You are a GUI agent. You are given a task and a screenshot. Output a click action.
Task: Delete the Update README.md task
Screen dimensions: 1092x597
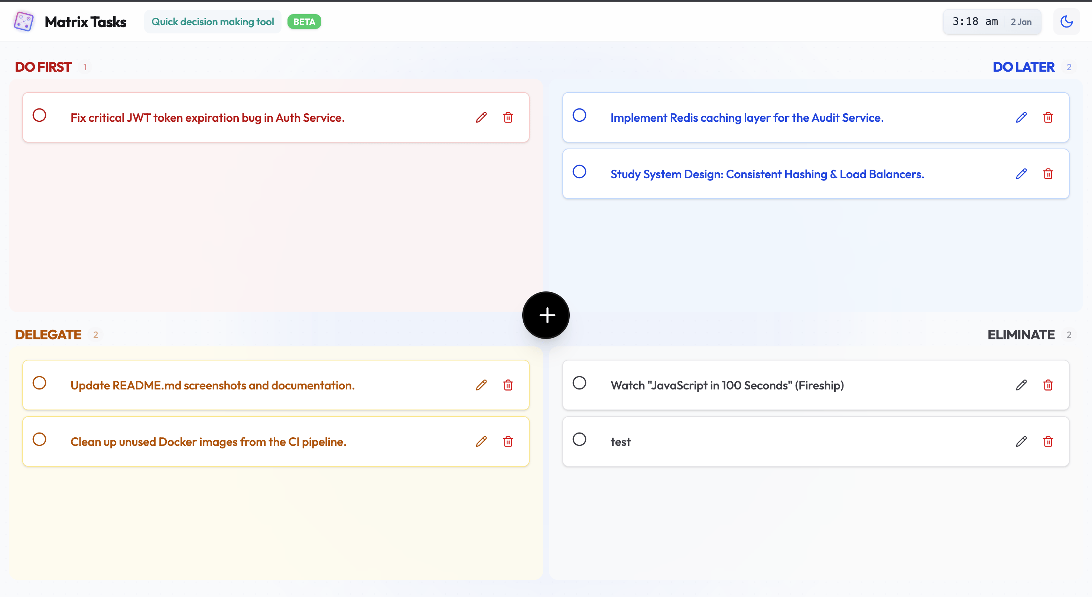click(508, 385)
